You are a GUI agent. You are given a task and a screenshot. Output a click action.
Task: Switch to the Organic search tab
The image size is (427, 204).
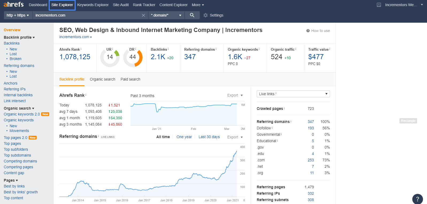(x=102, y=79)
